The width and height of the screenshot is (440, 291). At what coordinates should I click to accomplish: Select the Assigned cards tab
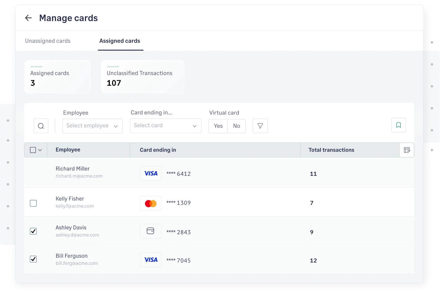click(120, 41)
